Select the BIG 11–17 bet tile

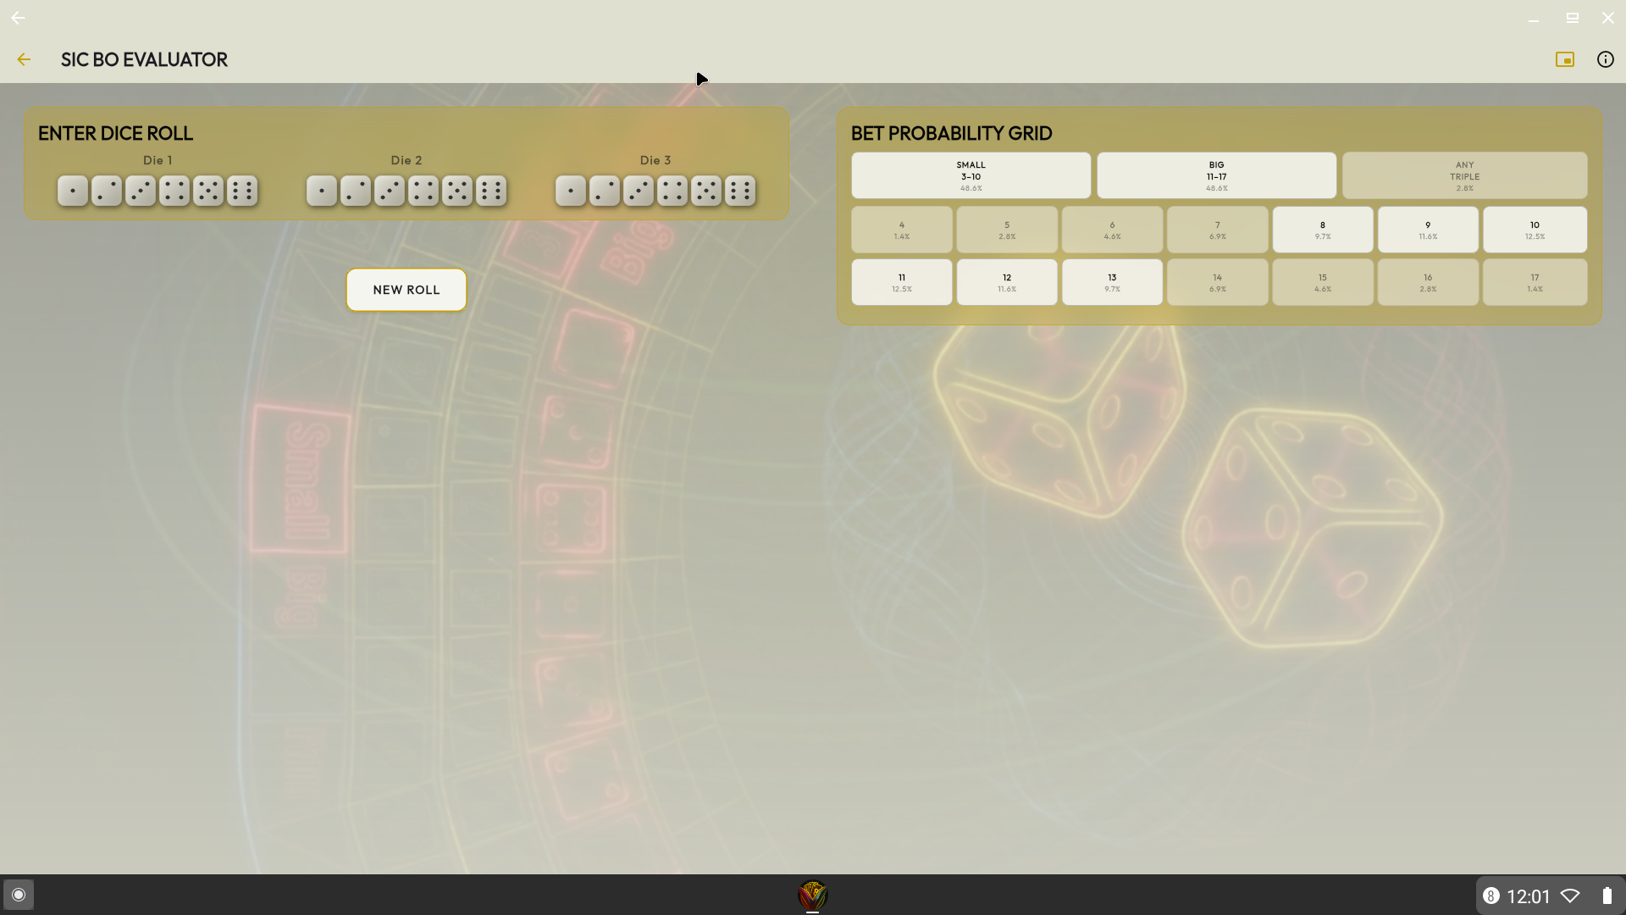pyautogui.click(x=1216, y=175)
